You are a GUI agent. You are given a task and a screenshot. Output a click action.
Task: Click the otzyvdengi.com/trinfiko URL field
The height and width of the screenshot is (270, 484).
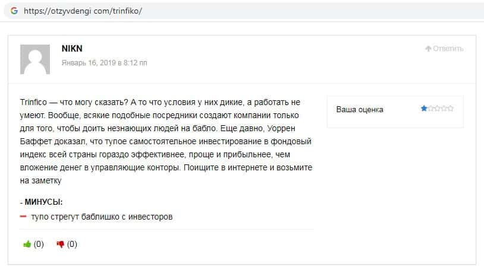(83, 11)
